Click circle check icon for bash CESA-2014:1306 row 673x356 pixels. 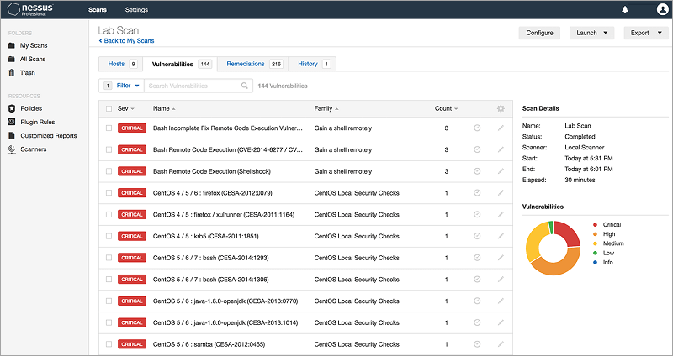477,280
